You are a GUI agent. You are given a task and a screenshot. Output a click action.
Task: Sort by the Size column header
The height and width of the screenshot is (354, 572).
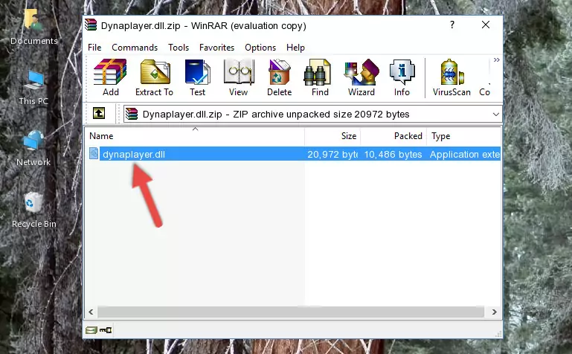click(x=332, y=136)
